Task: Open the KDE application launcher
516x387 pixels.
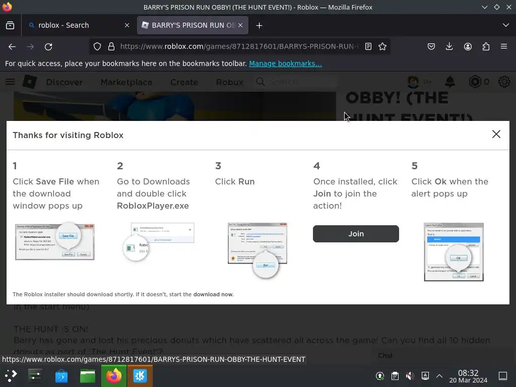Action: (11, 376)
